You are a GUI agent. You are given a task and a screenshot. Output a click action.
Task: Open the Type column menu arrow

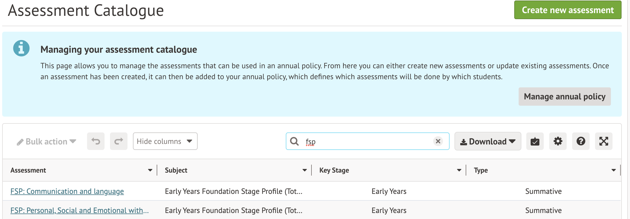pyautogui.click(x=614, y=170)
